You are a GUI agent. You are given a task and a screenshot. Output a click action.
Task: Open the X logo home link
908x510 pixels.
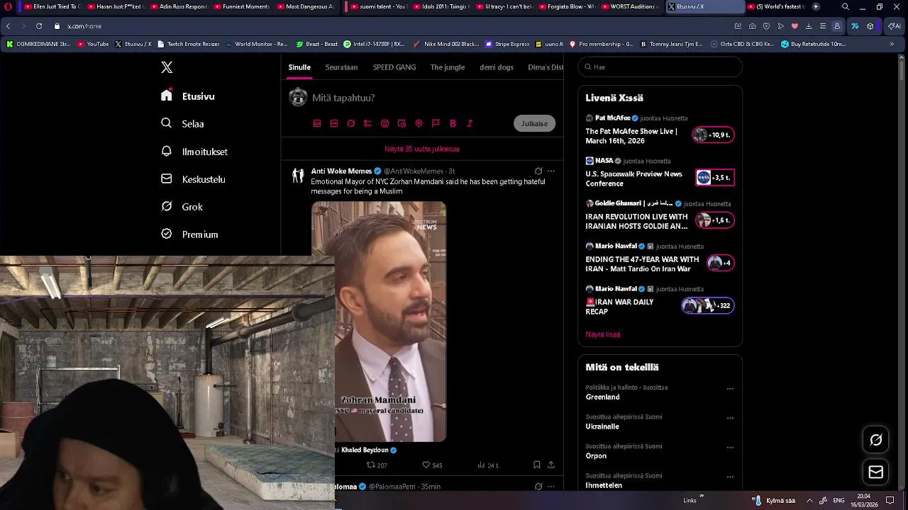(167, 67)
